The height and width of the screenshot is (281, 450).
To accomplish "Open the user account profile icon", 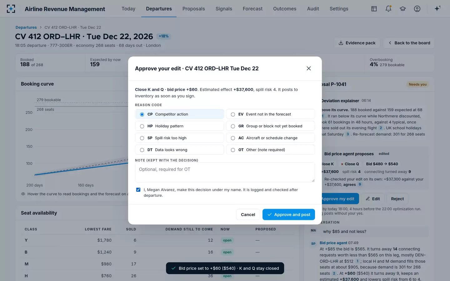I will 417,9.
